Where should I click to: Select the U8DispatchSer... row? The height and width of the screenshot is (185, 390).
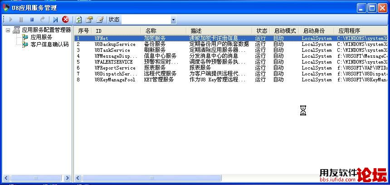point(231,74)
